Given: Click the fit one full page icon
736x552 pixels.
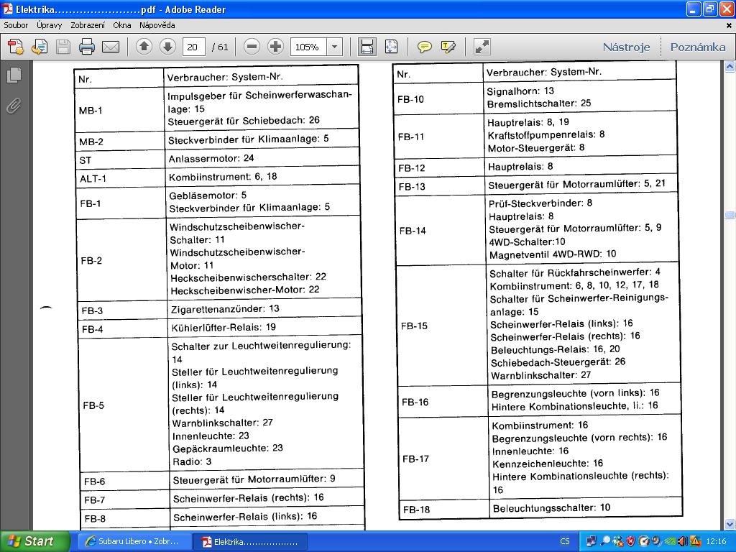Looking at the screenshot, I should click(391, 47).
